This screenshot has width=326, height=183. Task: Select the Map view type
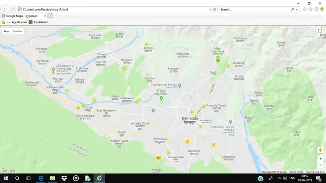(7, 31)
